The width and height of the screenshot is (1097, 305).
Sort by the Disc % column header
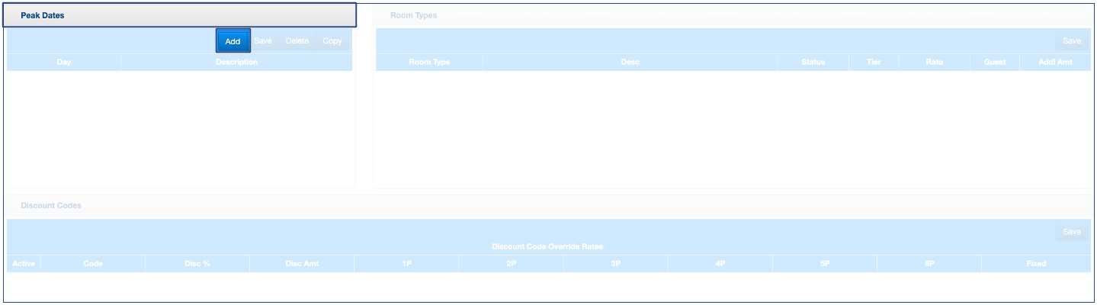(197, 264)
